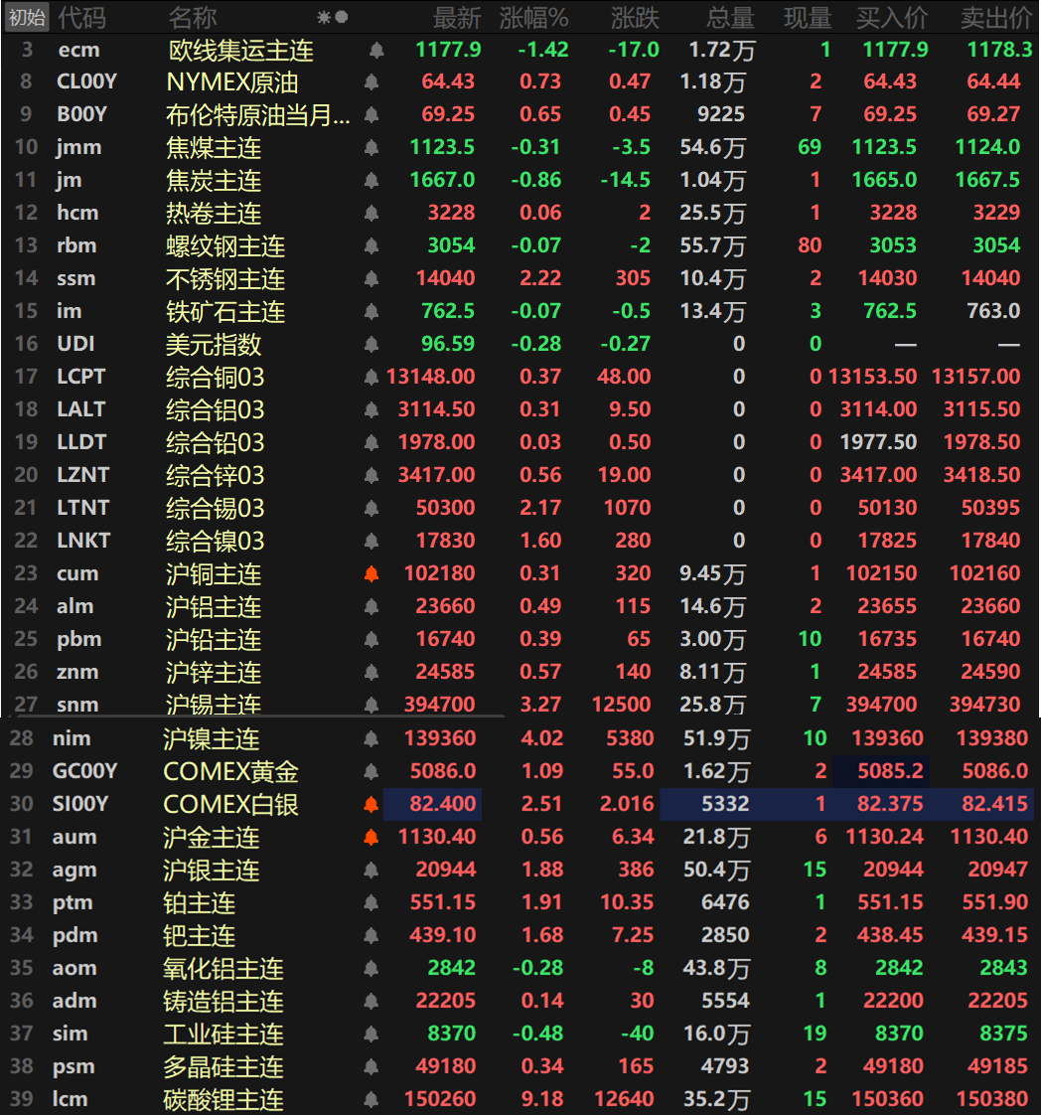This screenshot has width=1041, height=1115.
Task: Click the bell icon beside 沪镍主连
Action: [x=372, y=739]
